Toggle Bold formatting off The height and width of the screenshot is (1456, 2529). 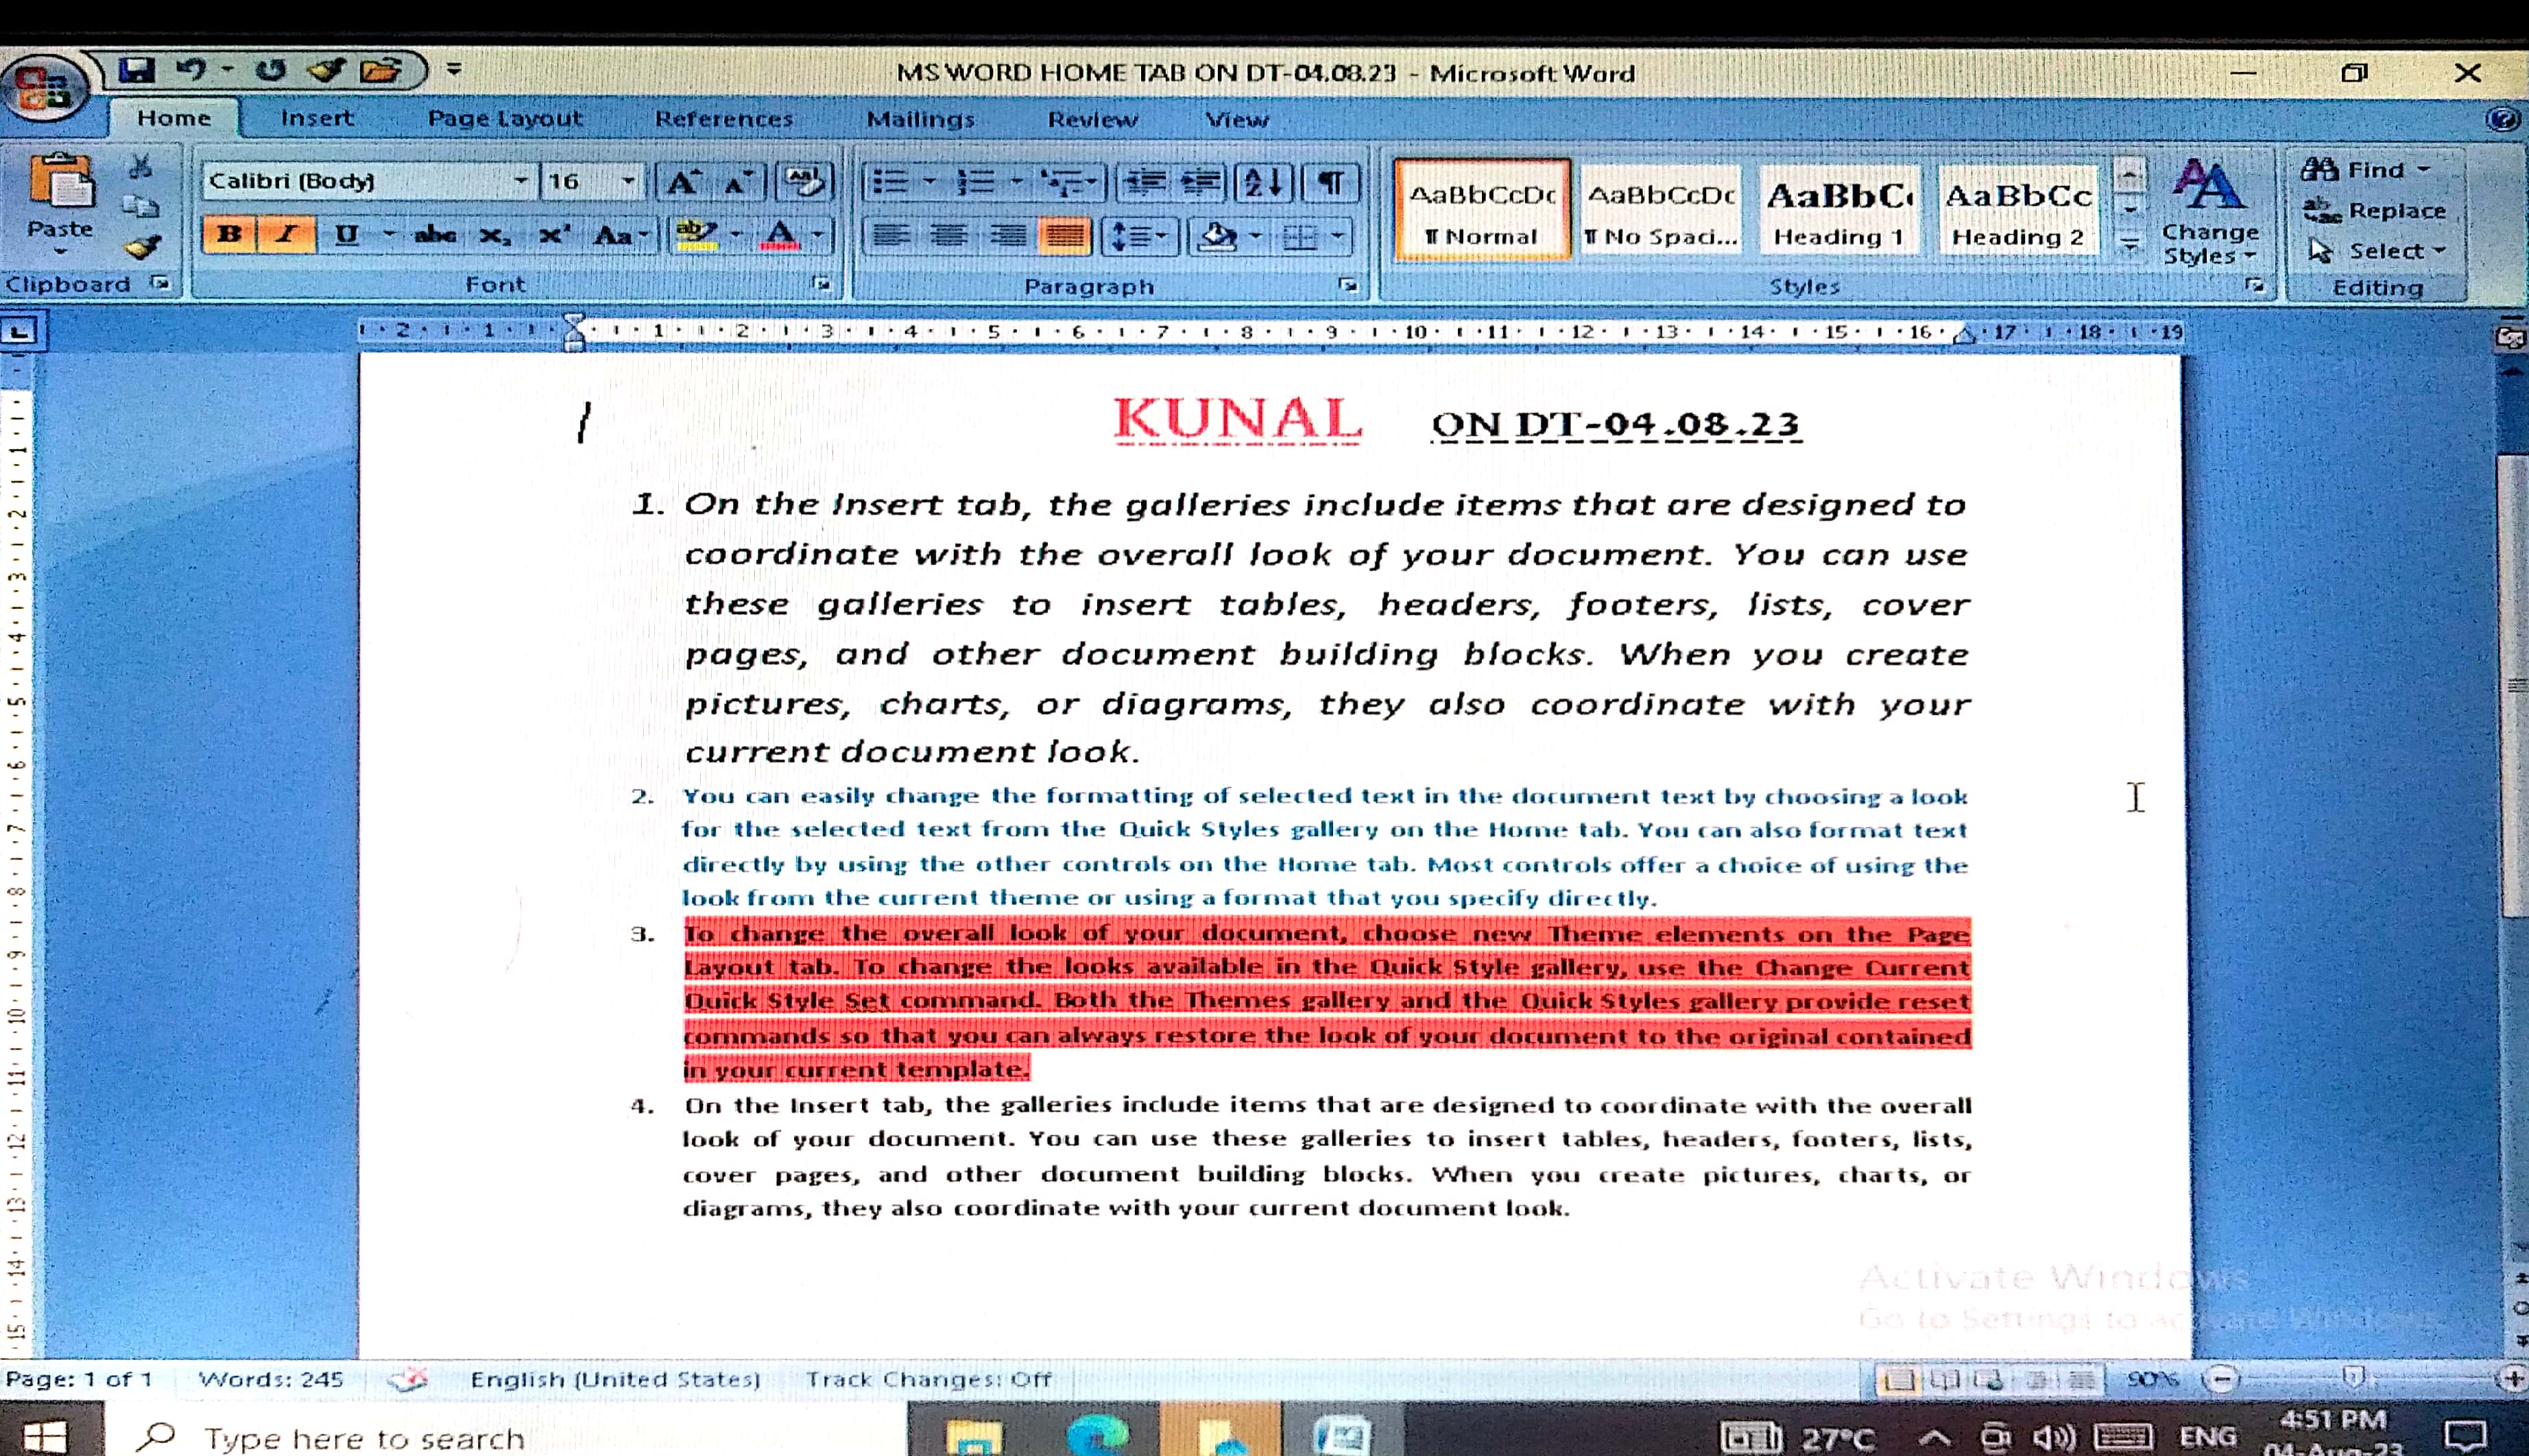(229, 235)
